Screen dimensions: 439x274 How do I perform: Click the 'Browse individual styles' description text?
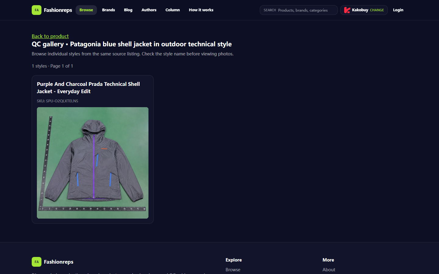tap(133, 54)
